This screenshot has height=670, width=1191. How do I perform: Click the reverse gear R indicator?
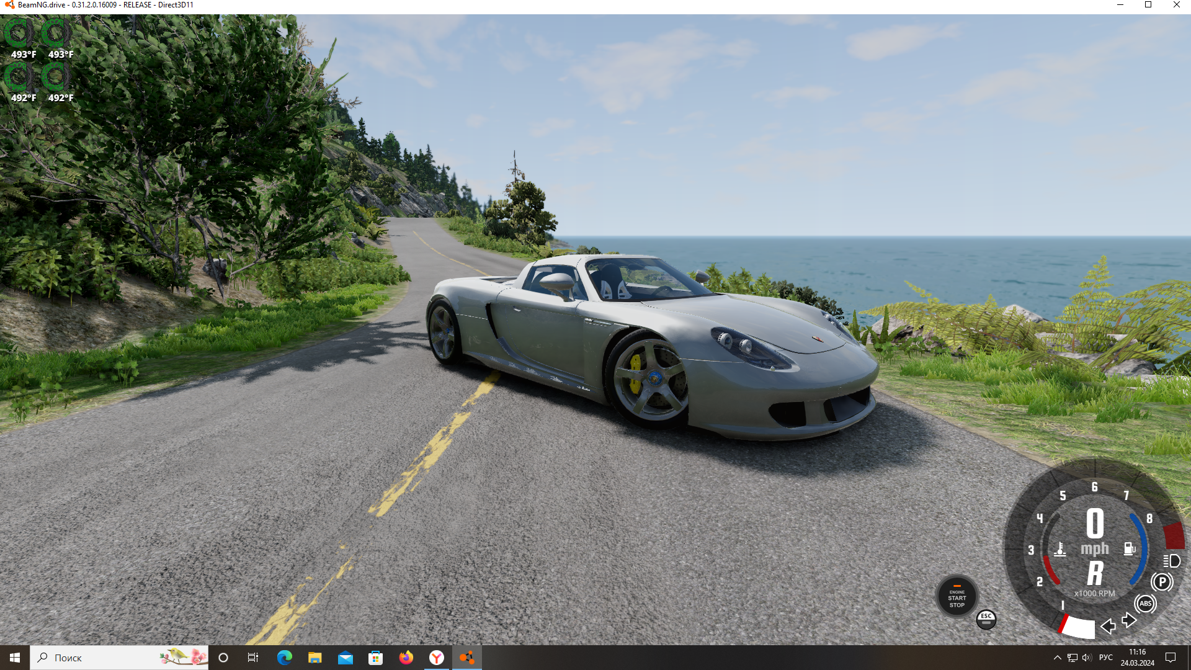point(1095,573)
